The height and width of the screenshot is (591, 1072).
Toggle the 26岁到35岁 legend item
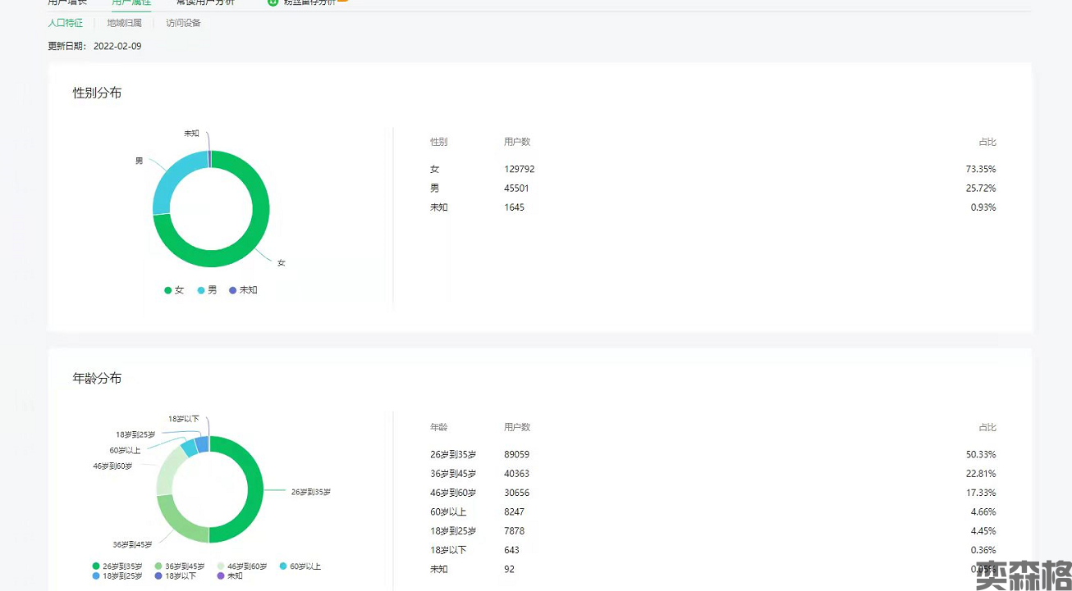coord(117,566)
